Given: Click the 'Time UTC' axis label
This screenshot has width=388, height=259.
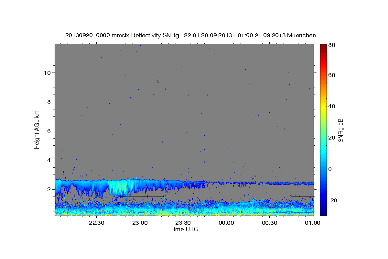Looking at the screenshot, I should pyautogui.click(x=184, y=229).
